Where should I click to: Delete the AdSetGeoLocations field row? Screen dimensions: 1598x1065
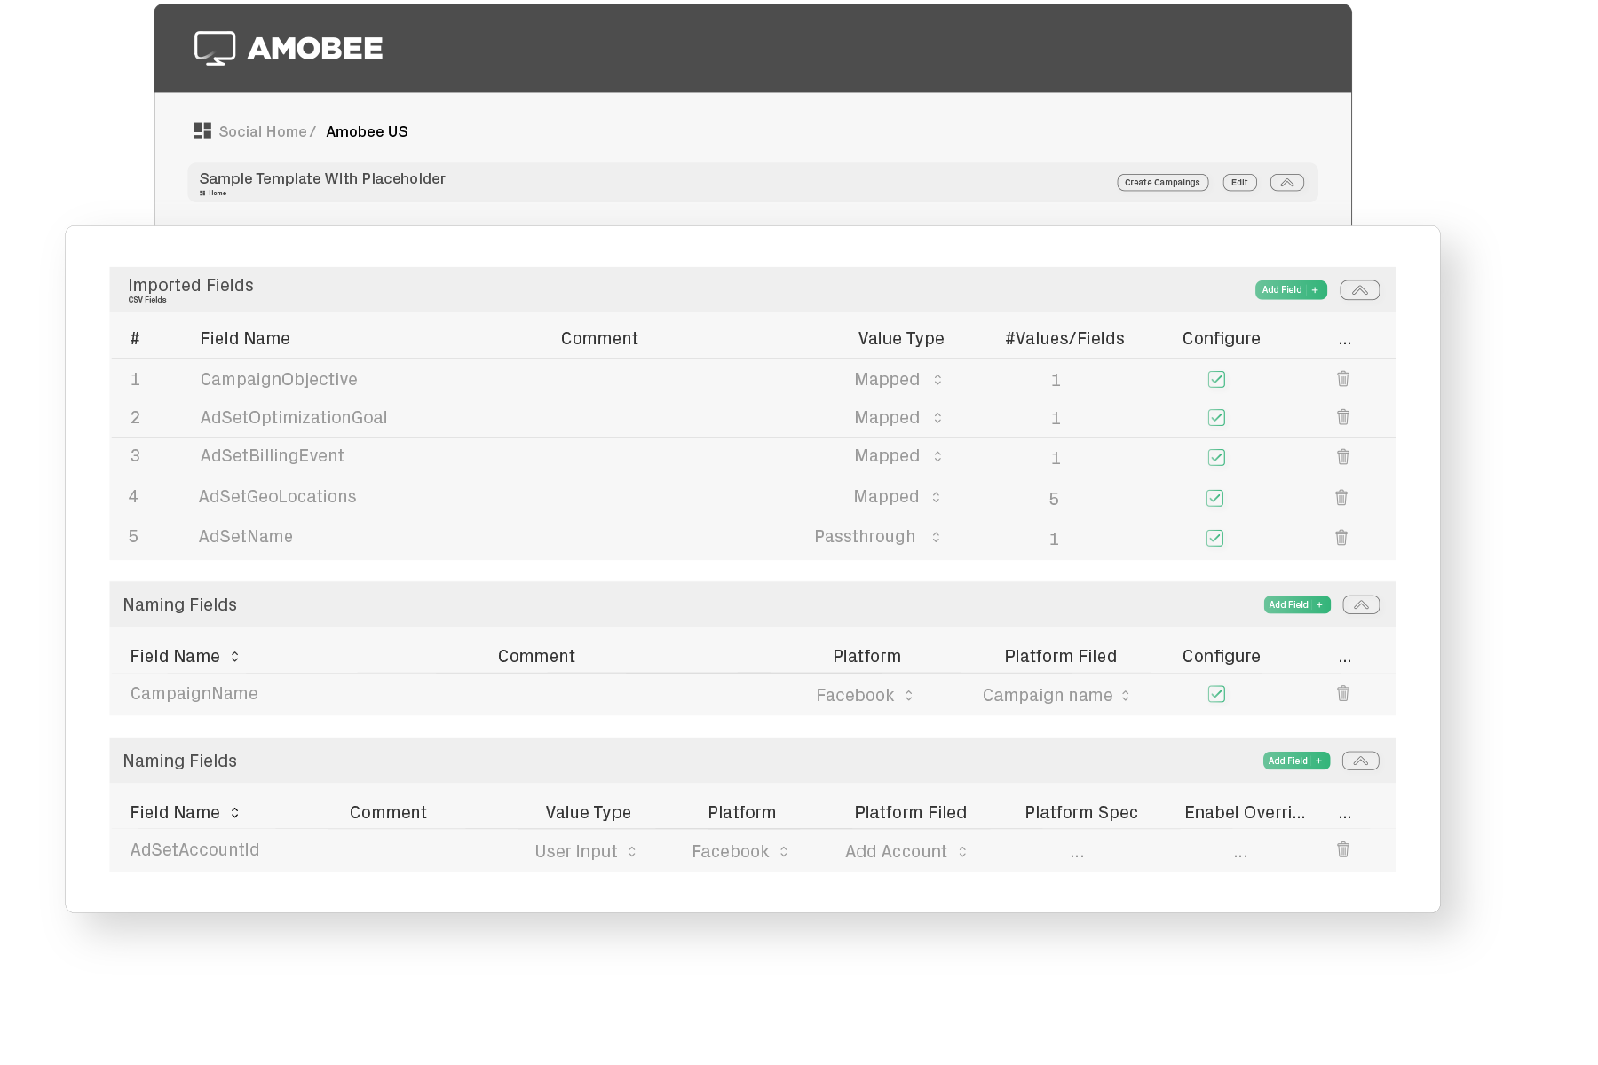pos(1341,498)
